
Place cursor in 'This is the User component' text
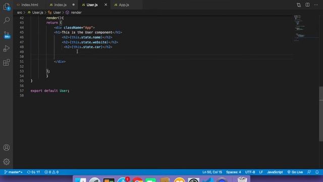point(87,32)
